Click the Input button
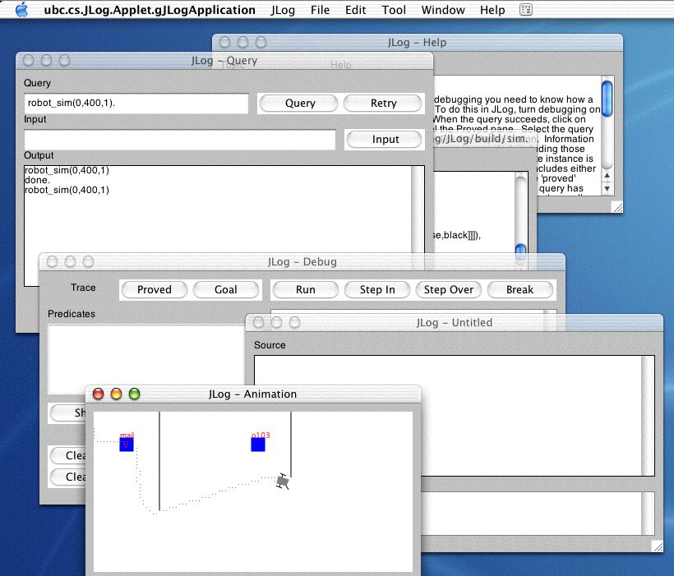This screenshot has height=576, width=674. point(385,140)
